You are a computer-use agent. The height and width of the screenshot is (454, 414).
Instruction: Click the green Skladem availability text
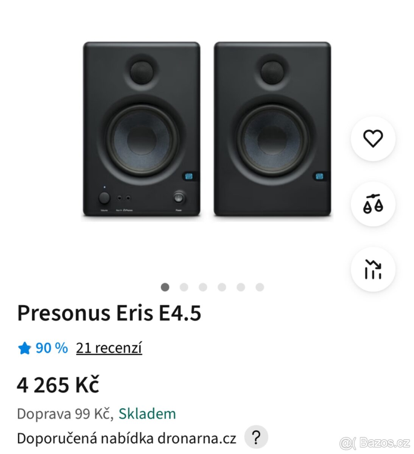click(147, 414)
